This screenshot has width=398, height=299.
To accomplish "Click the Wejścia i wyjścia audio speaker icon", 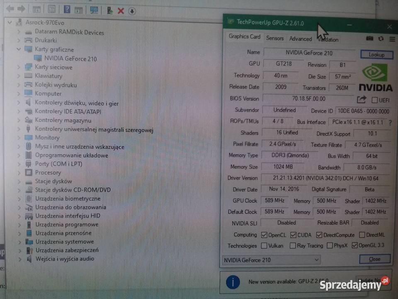I will pos(29,259).
